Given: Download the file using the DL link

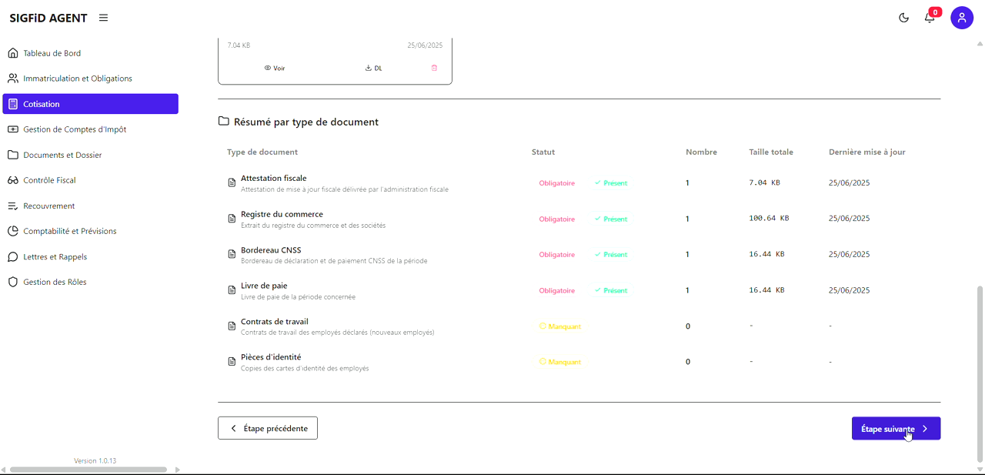Looking at the screenshot, I should pos(373,68).
